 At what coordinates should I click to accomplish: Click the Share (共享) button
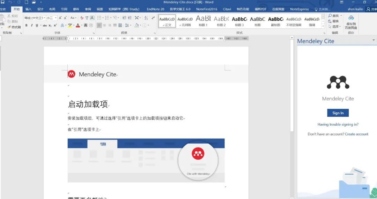pos(371,9)
